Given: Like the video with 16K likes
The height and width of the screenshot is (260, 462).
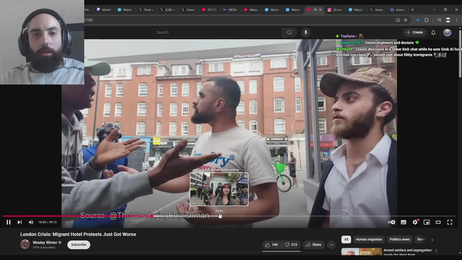Looking at the screenshot, I should [271, 244].
